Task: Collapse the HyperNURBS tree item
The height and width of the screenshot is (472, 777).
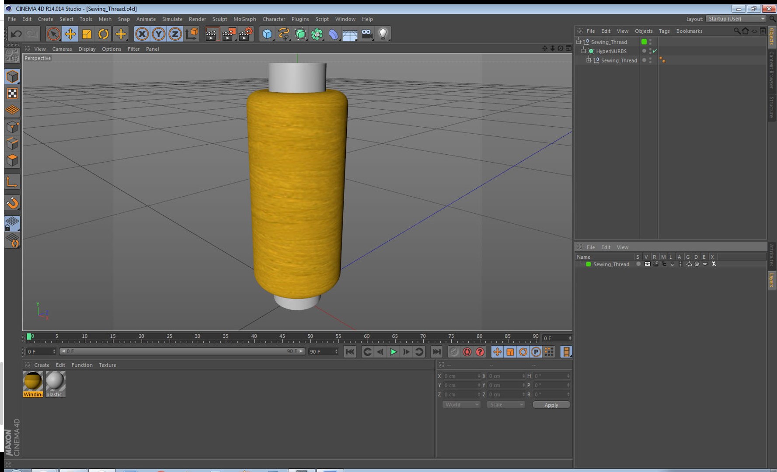Action: pos(583,51)
